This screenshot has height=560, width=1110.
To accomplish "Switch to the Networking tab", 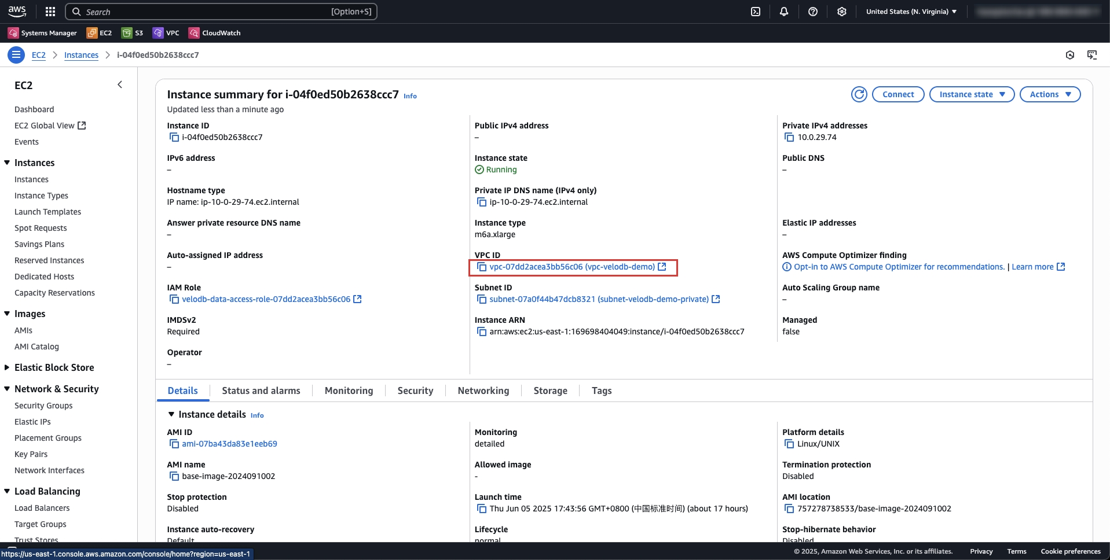I will 483,390.
